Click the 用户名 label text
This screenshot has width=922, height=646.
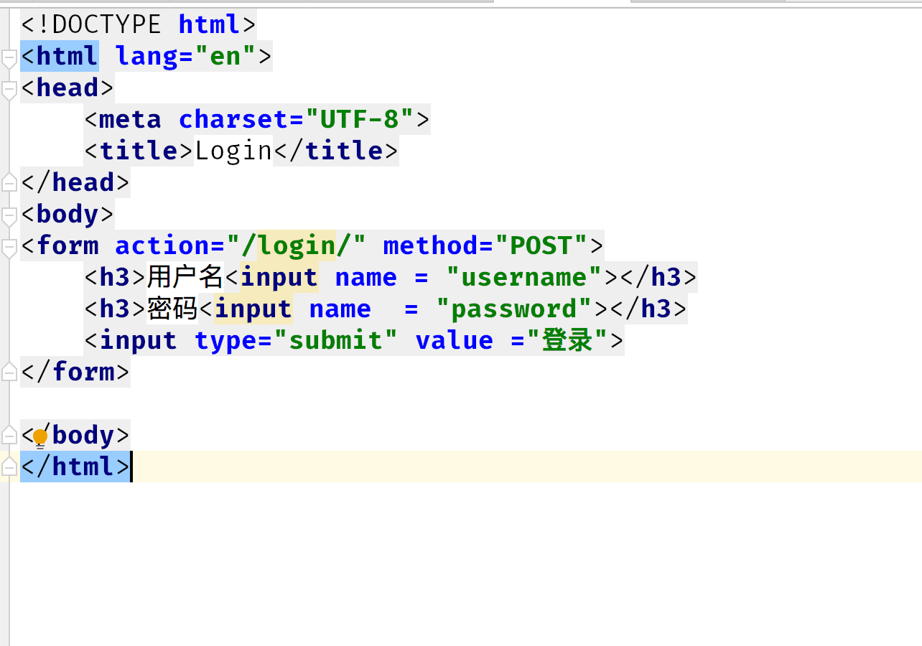coord(186,277)
